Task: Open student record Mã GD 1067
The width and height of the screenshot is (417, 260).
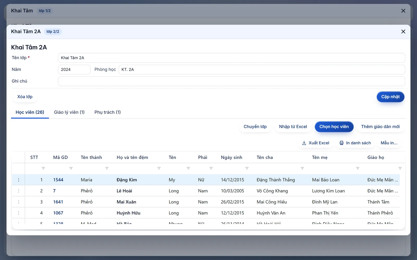Action: click(x=58, y=213)
